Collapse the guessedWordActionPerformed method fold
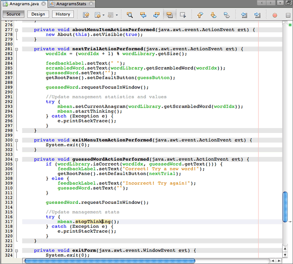 (16, 159)
